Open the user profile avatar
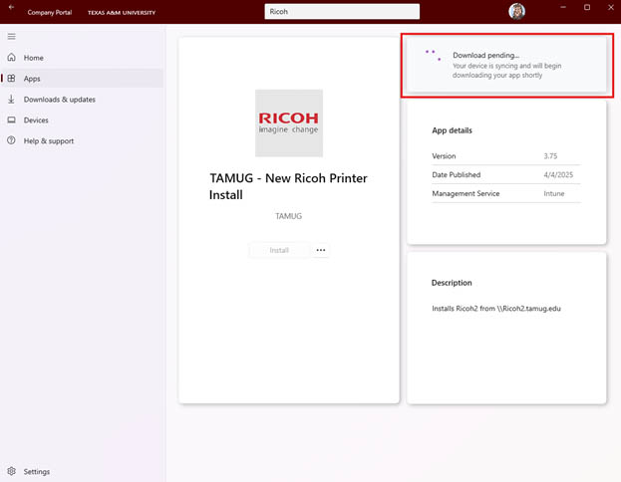Image resolution: width=621 pixels, height=482 pixels. [516, 12]
